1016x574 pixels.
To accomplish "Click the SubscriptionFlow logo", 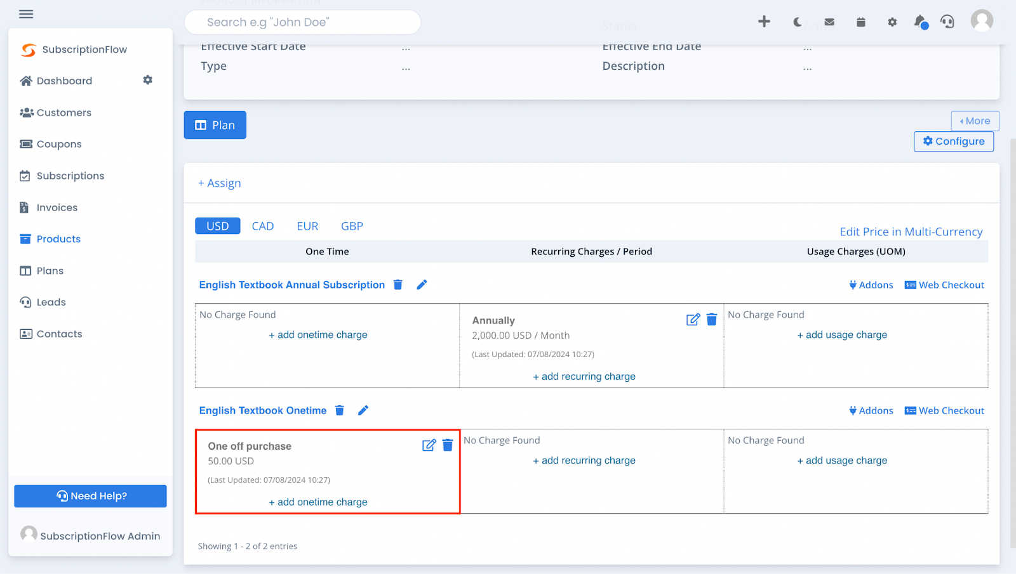I will click(x=74, y=49).
